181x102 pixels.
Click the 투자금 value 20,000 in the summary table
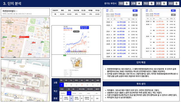coord(97,14)
